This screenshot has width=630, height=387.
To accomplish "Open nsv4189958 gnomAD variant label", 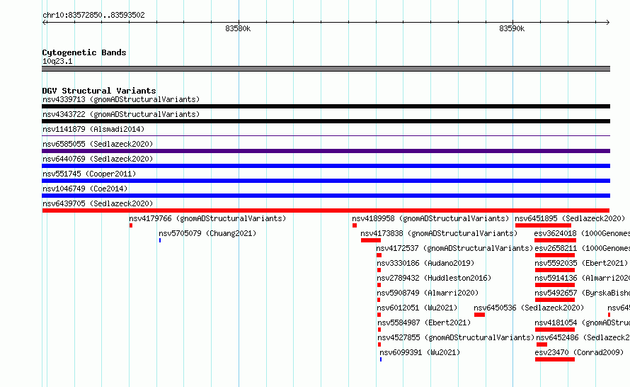I will [430, 218].
